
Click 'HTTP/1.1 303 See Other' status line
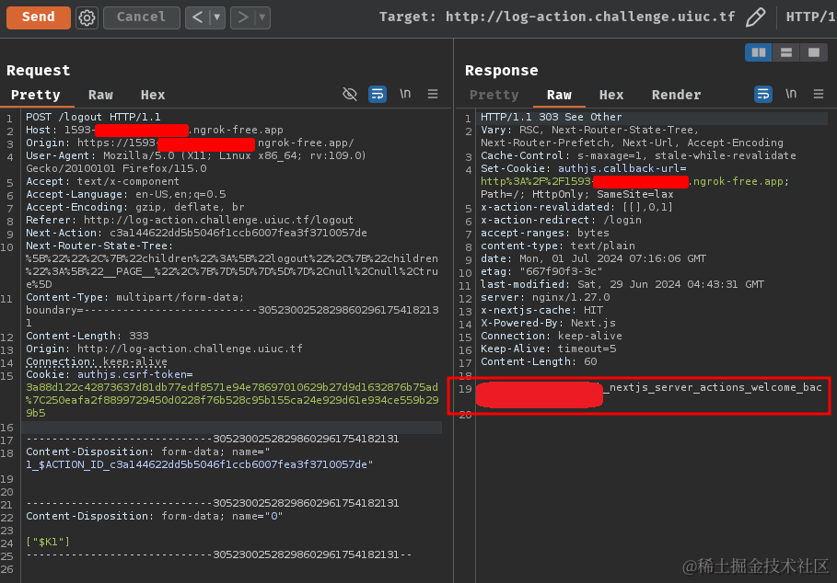(552, 117)
